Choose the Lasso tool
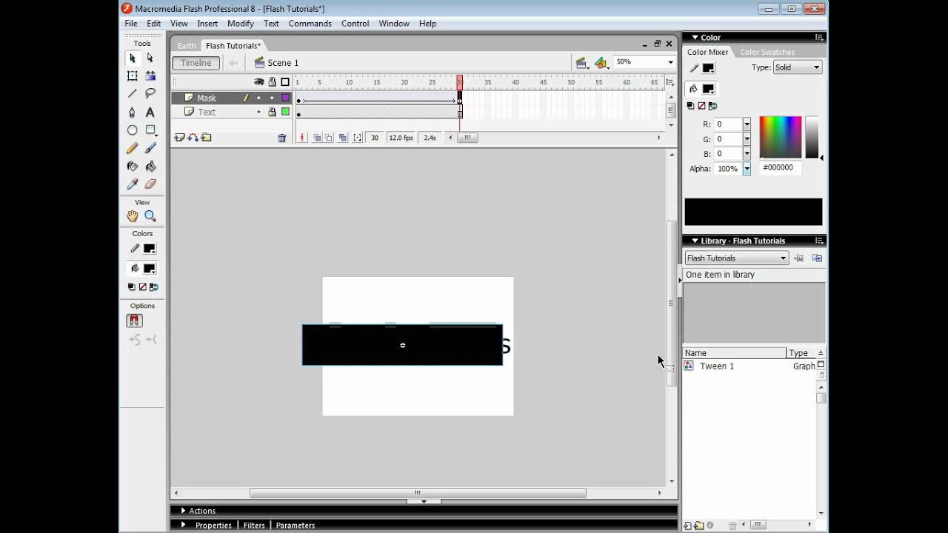948x533 pixels. pyautogui.click(x=150, y=93)
